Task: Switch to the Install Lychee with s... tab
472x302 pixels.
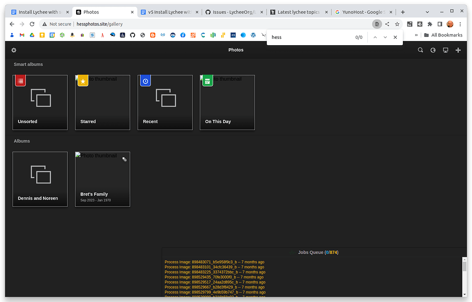Action: point(40,12)
